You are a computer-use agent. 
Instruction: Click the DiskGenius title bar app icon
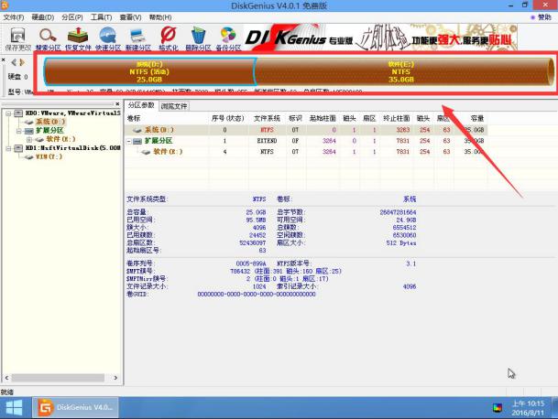click(x=5, y=5)
